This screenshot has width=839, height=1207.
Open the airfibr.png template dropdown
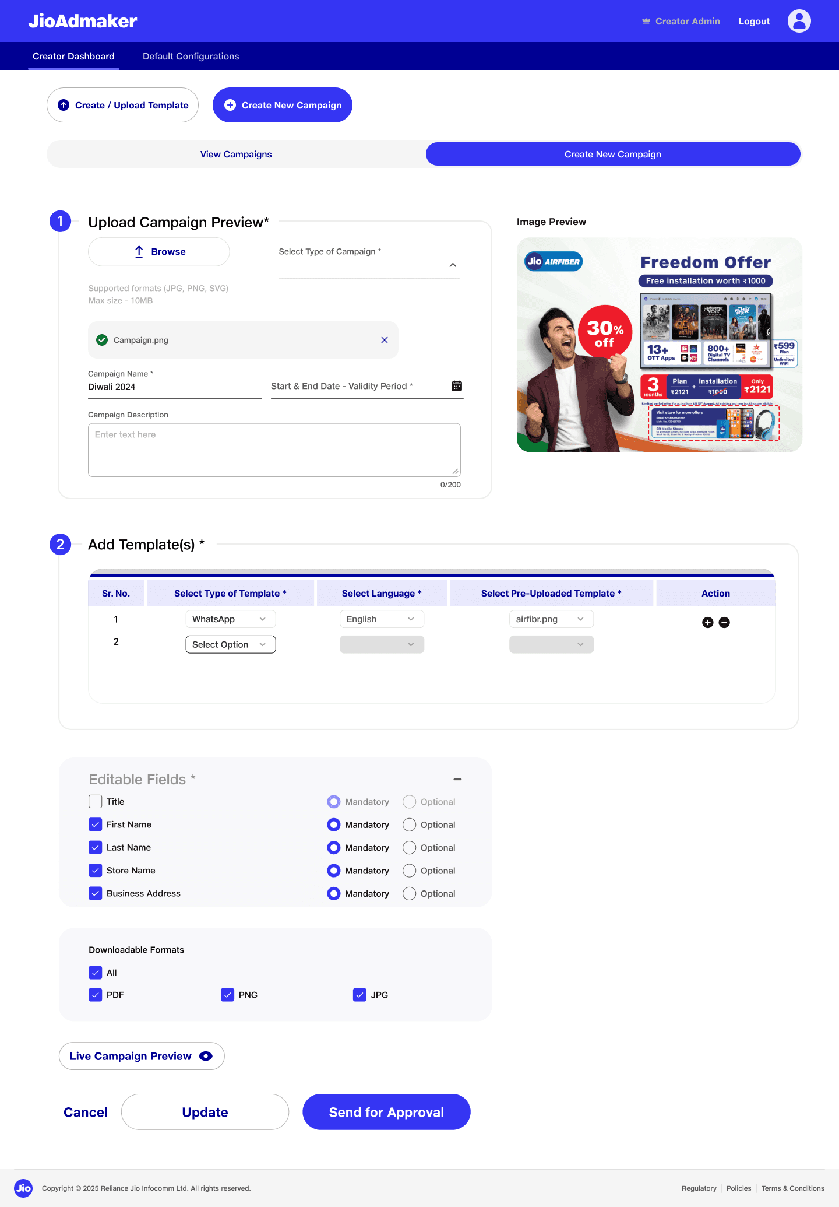point(551,619)
